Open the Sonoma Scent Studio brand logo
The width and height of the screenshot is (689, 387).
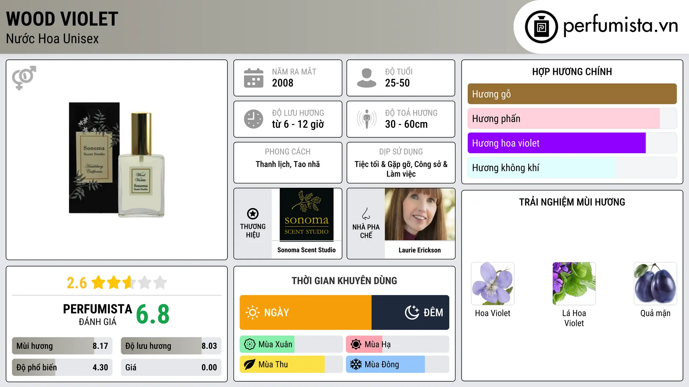pos(306,214)
